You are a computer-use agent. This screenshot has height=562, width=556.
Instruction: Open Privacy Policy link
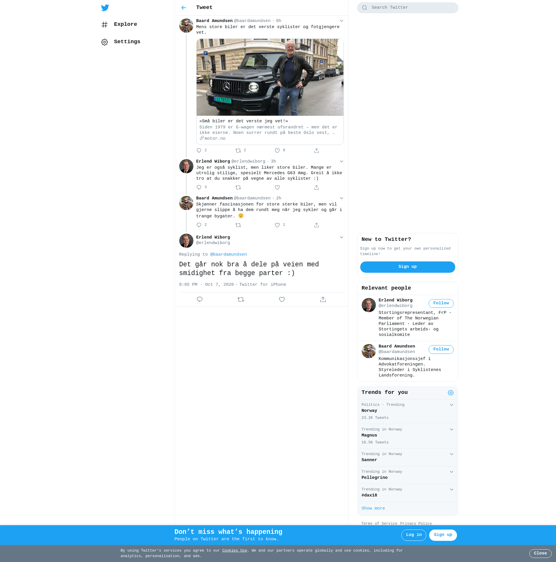(416, 523)
